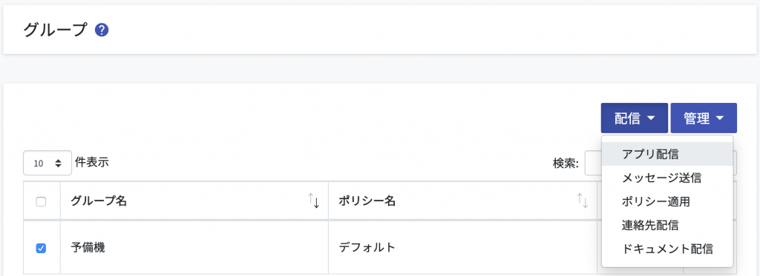
Task: Click the caret arrow on 管理 button
Action: pyautogui.click(x=720, y=118)
